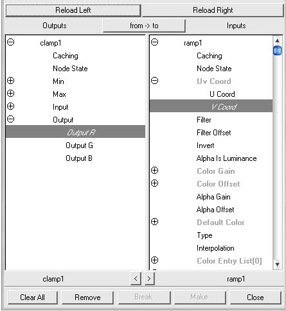286x311 pixels.
Task: Expand the Default Color attribute
Action: pyautogui.click(x=154, y=222)
